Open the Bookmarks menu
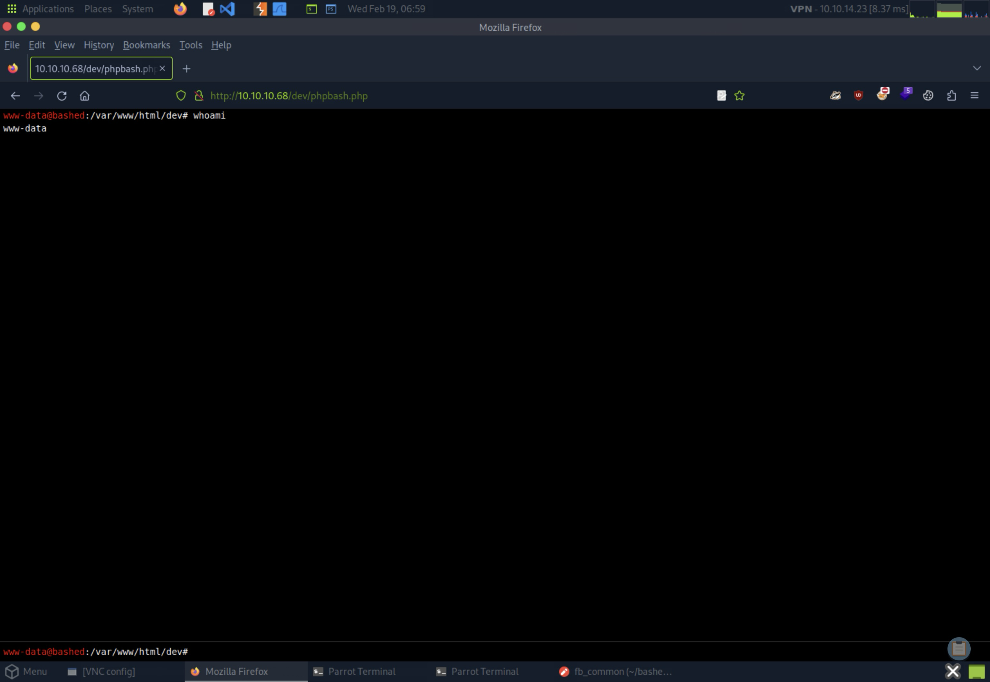990x682 pixels. tap(147, 45)
